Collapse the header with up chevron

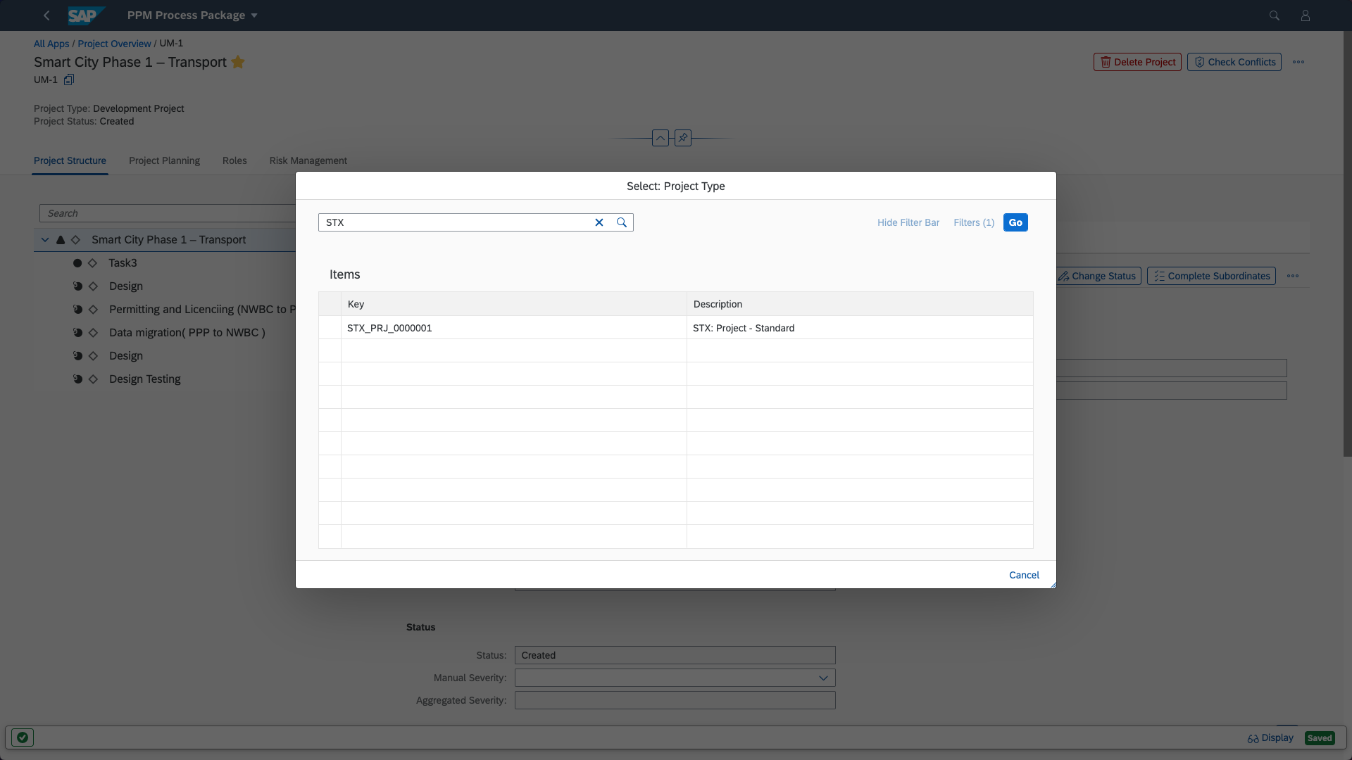(660, 138)
